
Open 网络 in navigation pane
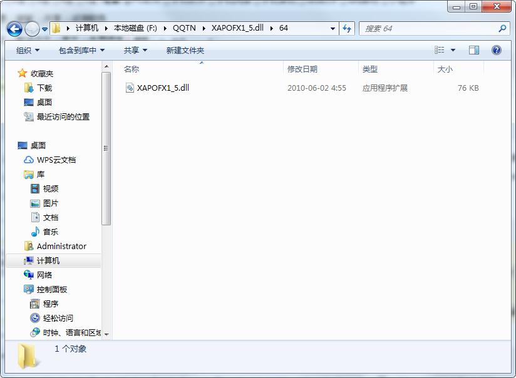[44, 275]
